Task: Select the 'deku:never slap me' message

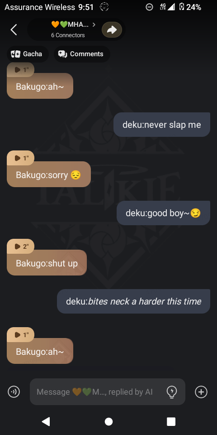Action: (x=162, y=125)
